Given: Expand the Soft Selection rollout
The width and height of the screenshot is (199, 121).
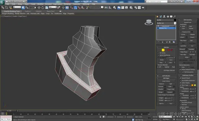Looking at the screenshot, I should click(x=166, y=76).
